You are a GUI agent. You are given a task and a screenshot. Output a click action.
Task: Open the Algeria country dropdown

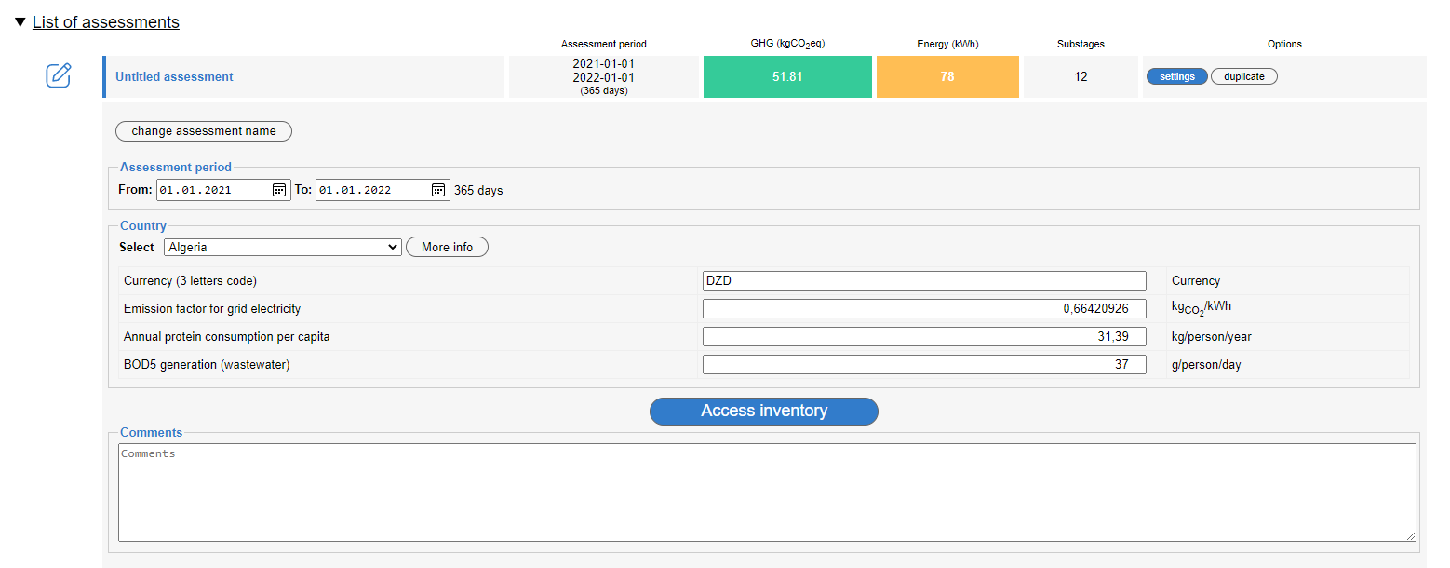pos(283,247)
